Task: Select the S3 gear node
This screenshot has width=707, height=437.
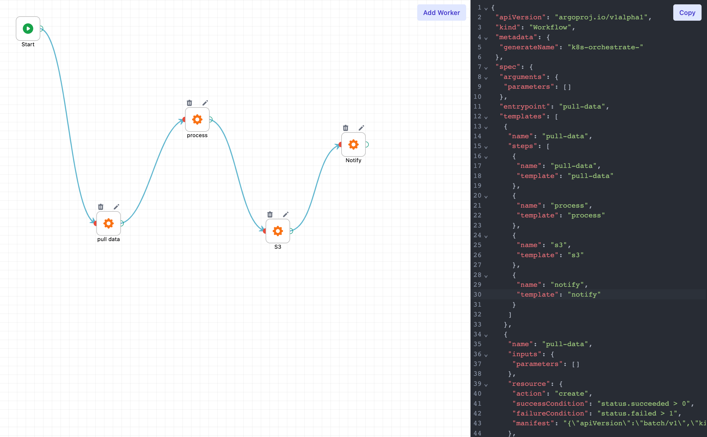Action: coord(278,231)
